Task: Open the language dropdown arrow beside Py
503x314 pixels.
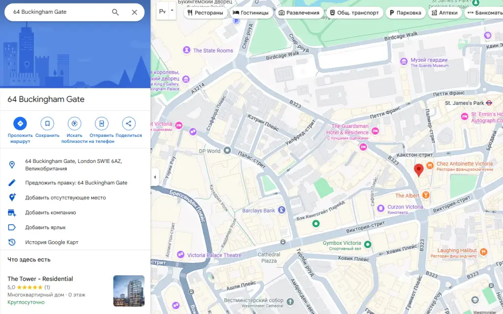Action: (172, 11)
